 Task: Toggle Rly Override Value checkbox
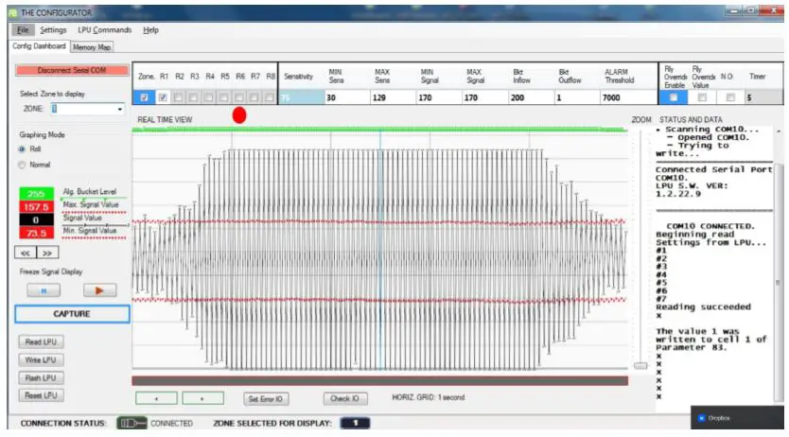click(x=702, y=97)
